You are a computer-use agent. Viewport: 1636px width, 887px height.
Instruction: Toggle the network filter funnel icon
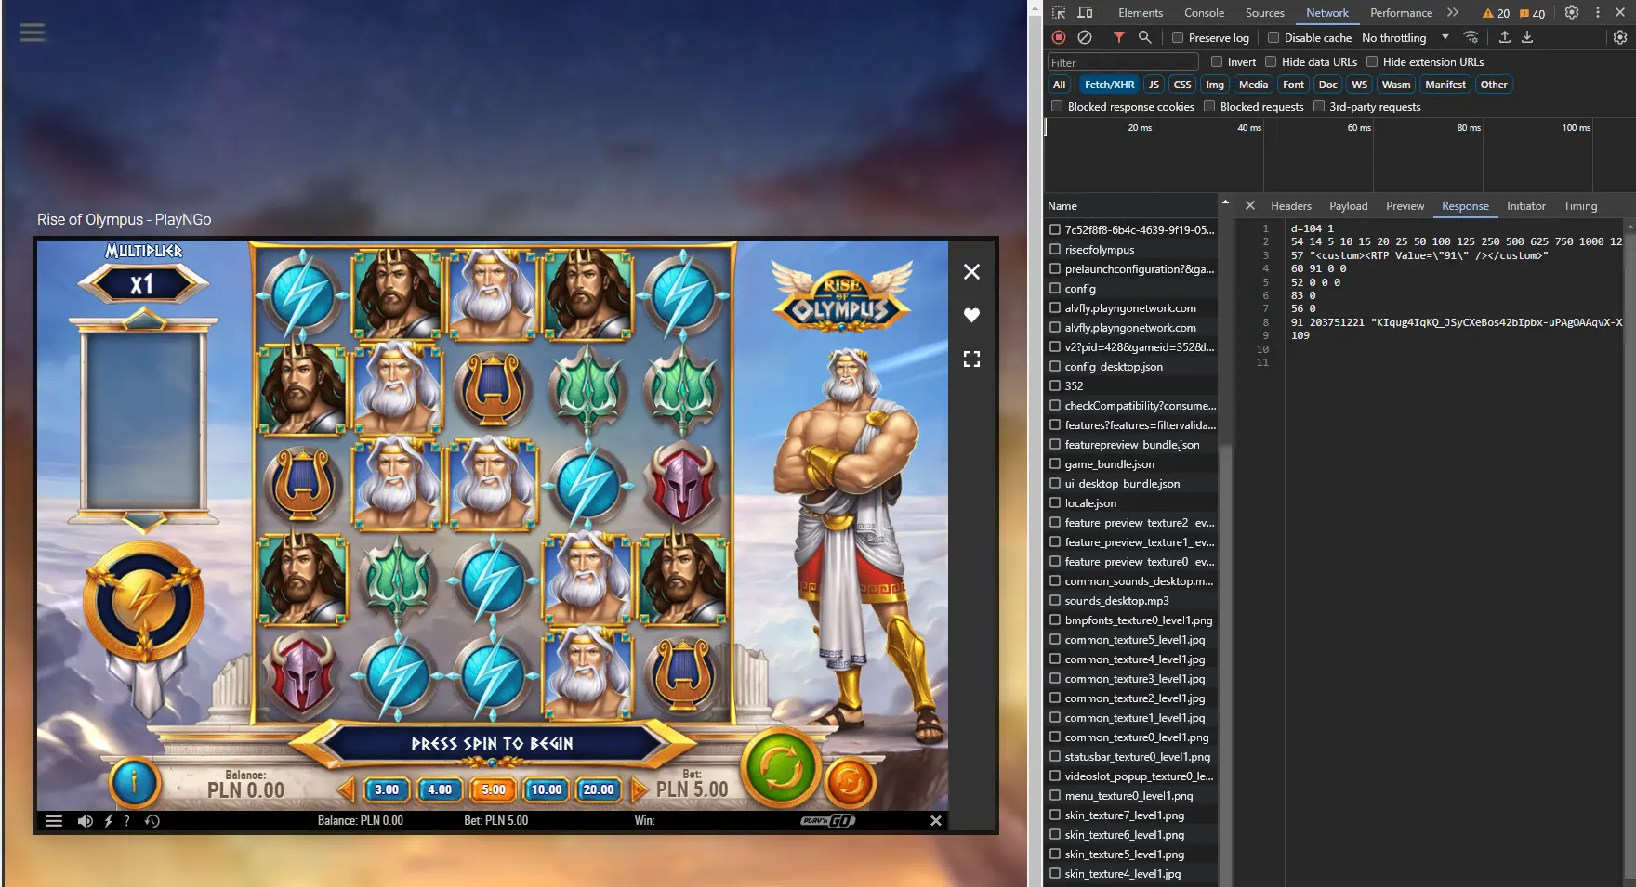point(1119,37)
